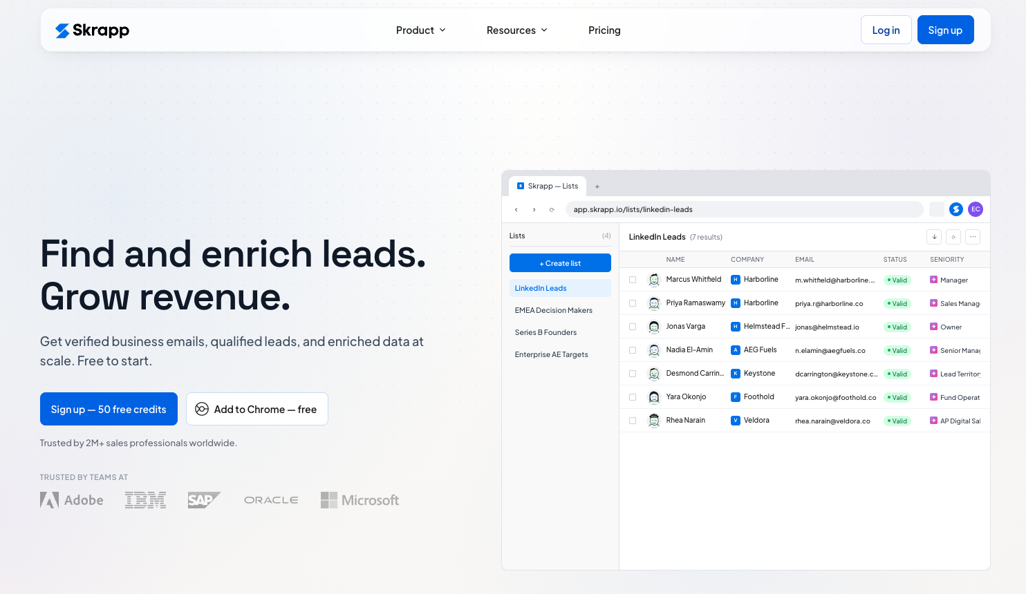Go back using the mock browser back arrow
The height and width of the screenshot is (594, 1026).
[x=516, y=209]
